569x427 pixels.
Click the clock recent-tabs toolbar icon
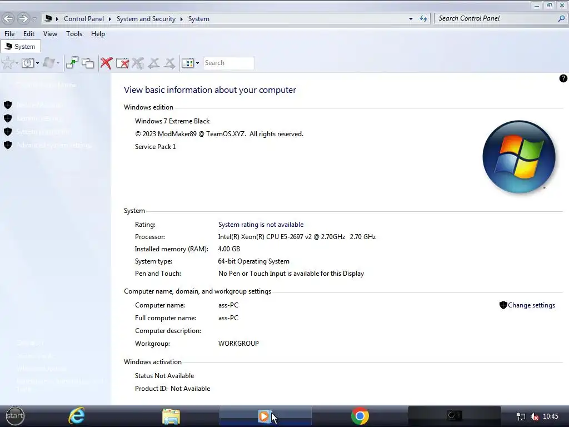point(28,63)
